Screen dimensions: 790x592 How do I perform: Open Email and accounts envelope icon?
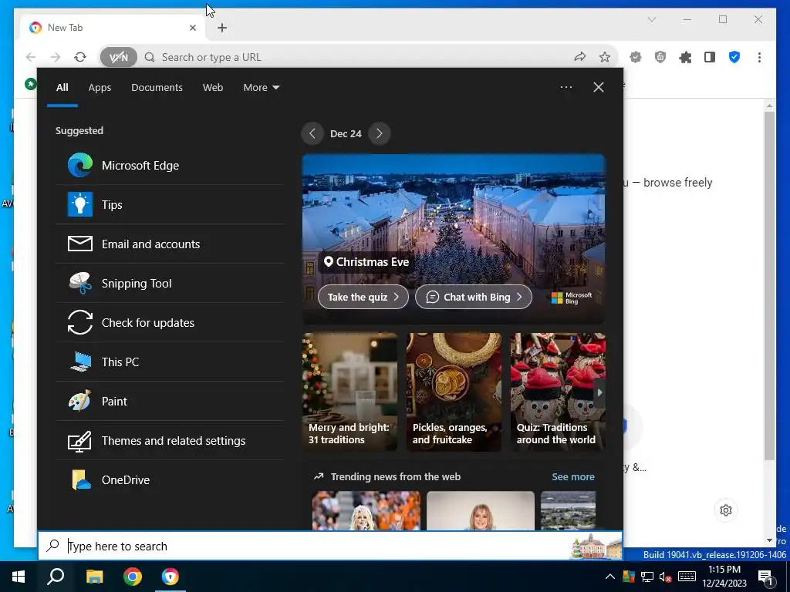pyautogui.click(x=80, y=244)
